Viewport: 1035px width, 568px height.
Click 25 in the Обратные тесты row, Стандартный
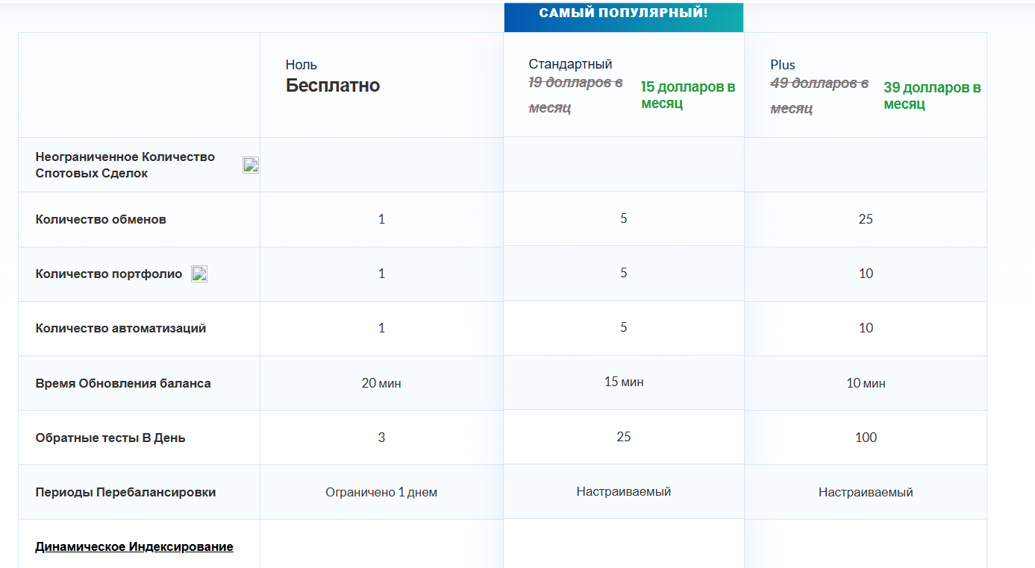(x=624, y=436)
